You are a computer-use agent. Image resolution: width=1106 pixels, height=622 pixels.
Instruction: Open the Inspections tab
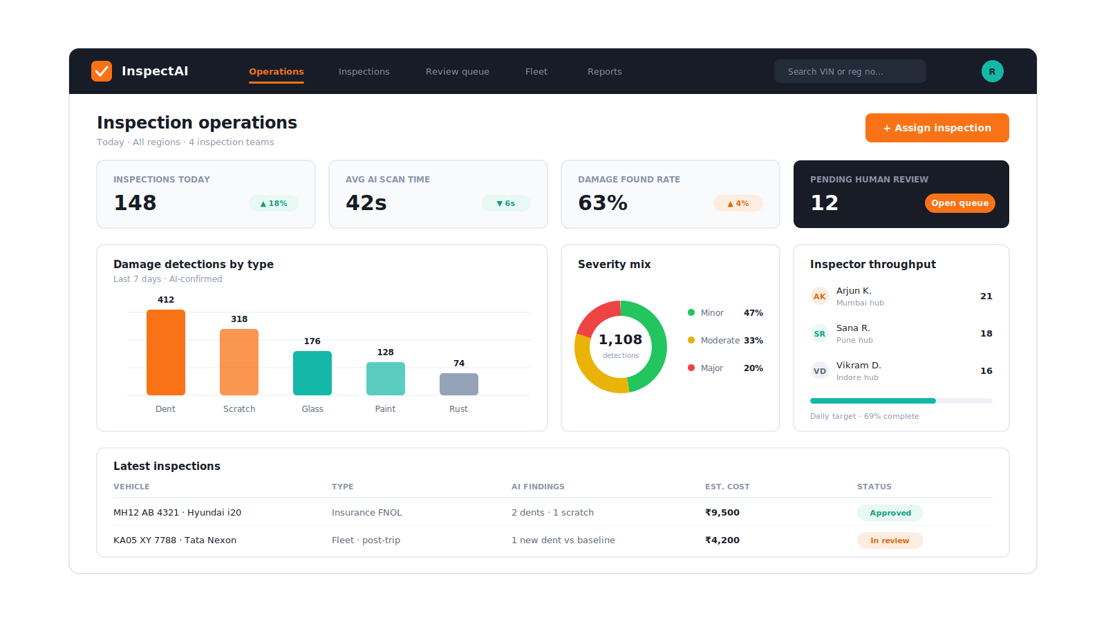tap(364, 71)
